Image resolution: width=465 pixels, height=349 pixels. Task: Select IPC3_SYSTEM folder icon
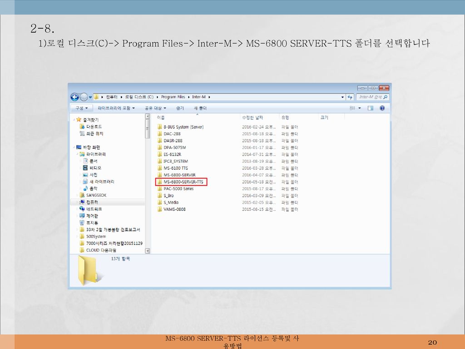159,161
